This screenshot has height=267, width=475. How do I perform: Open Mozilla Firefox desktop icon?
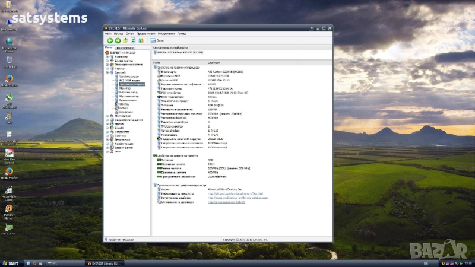point(9,80)
